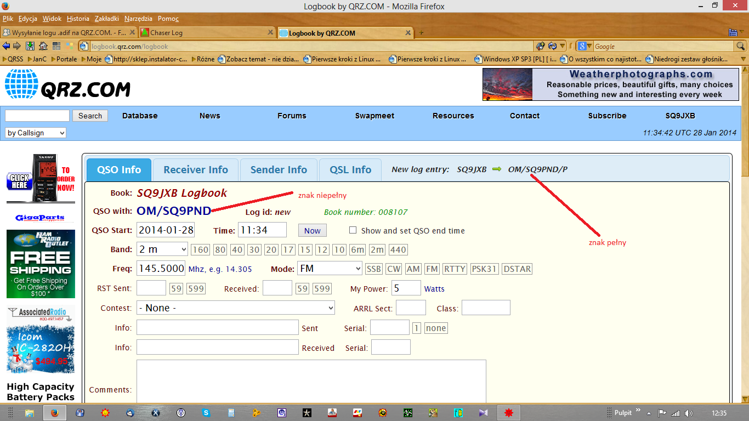Click into the Comments text area

(311, 382)
